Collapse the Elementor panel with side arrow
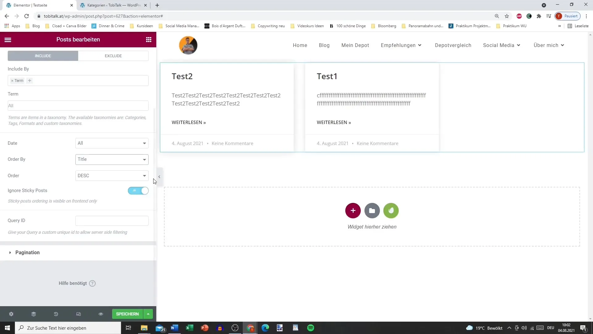The width and height of the screenshot is (593, 334). [159, 177]
